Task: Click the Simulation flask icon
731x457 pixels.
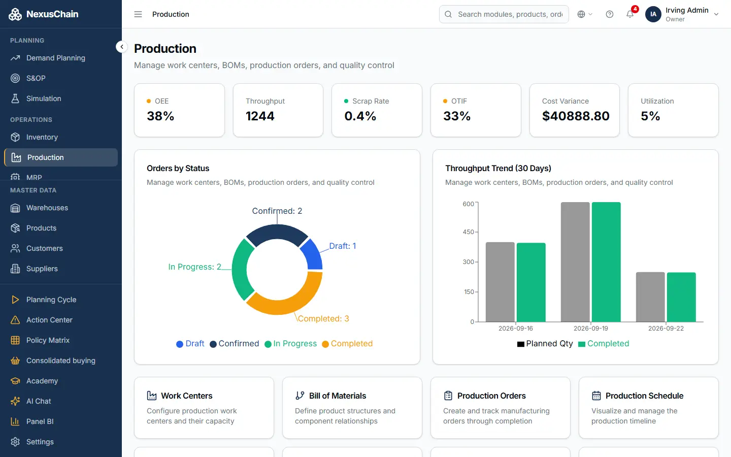Action: [x=15, y=99]
